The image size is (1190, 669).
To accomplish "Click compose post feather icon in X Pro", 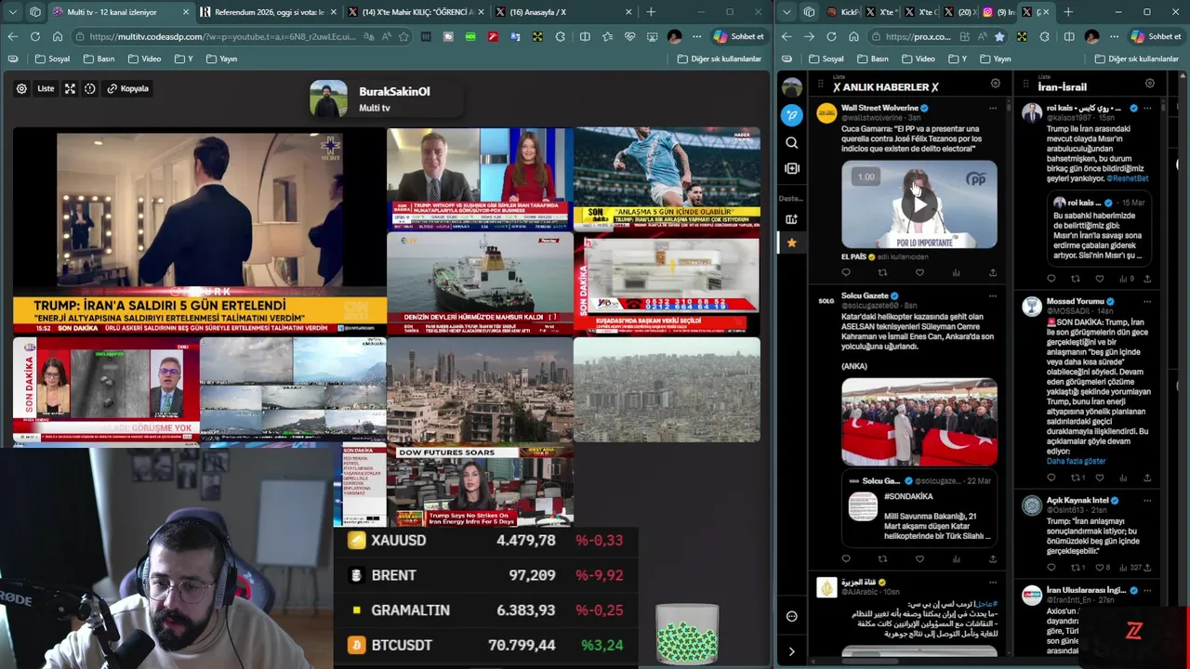I will pyautogui.click(x=791, y=114).
